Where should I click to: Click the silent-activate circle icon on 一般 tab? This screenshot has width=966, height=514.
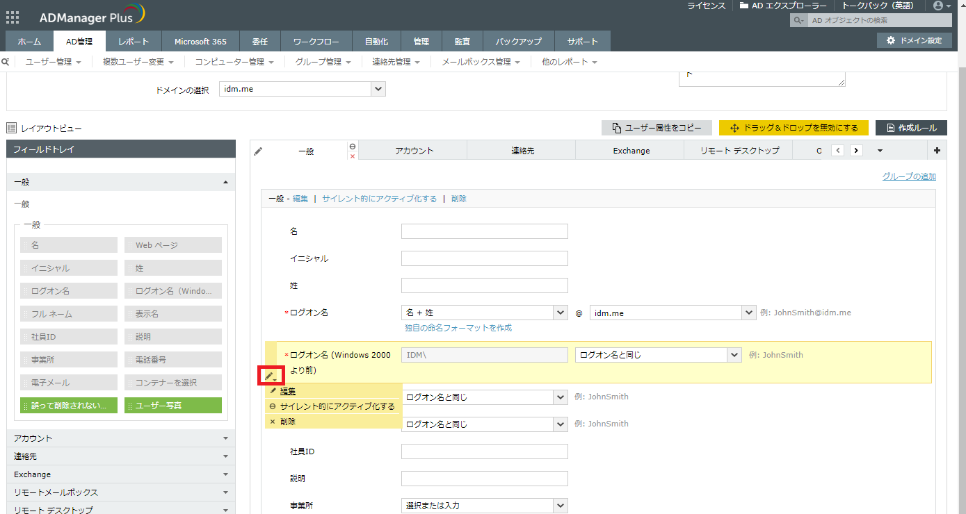coord(353,146)
